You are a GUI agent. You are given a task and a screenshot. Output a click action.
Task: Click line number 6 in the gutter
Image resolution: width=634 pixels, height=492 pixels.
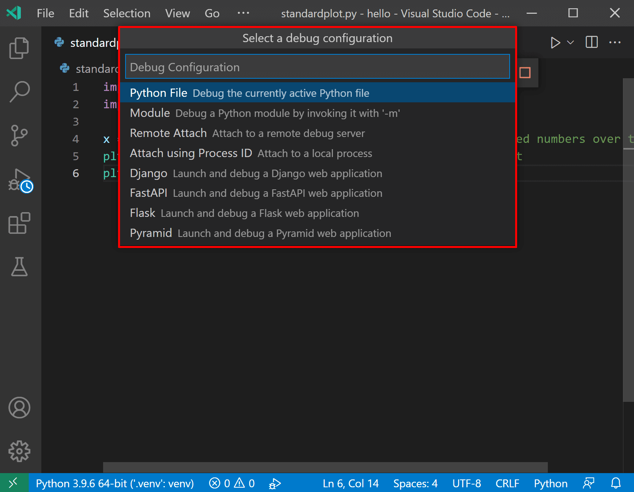[x=76, y=173]
